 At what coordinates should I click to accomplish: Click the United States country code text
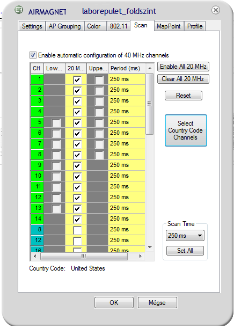(88, 268)
